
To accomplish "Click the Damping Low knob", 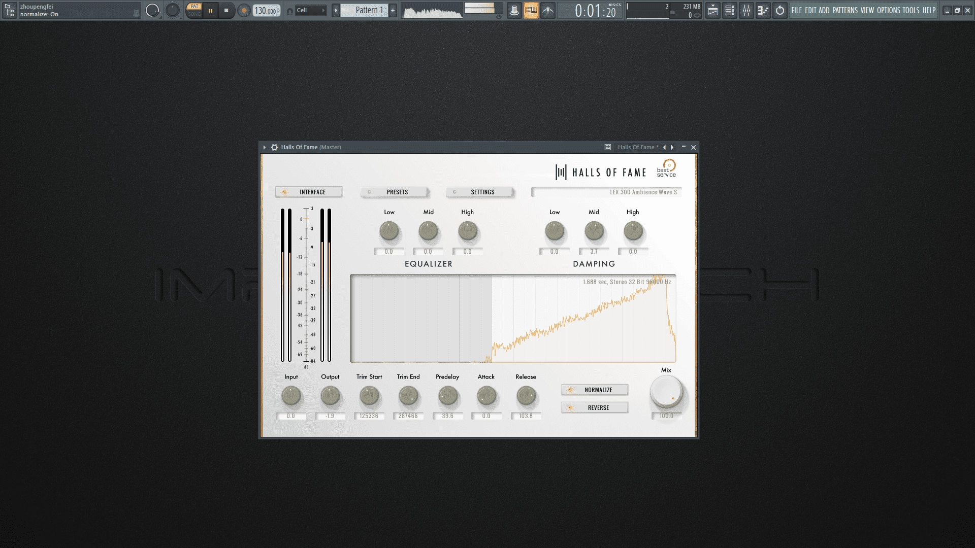I will tap(555, 231).
